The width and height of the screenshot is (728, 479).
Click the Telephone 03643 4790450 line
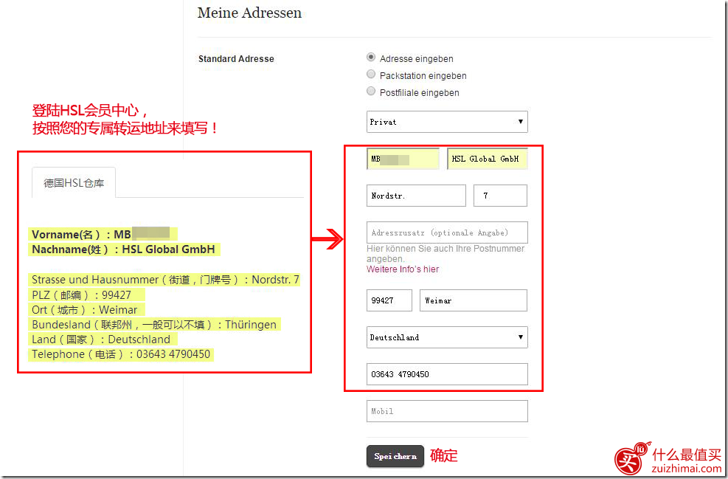[121, 354]
